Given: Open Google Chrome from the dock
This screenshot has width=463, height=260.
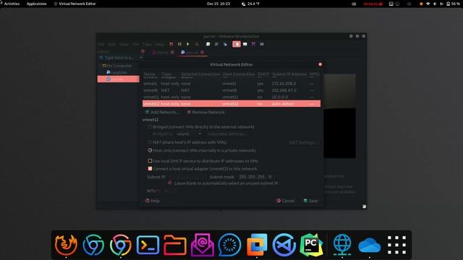Looking at the screenshot, I should [121, 245].
